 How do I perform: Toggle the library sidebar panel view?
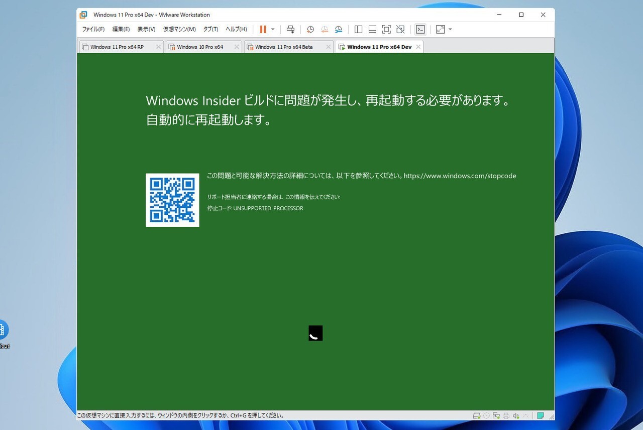pos(358,30)
